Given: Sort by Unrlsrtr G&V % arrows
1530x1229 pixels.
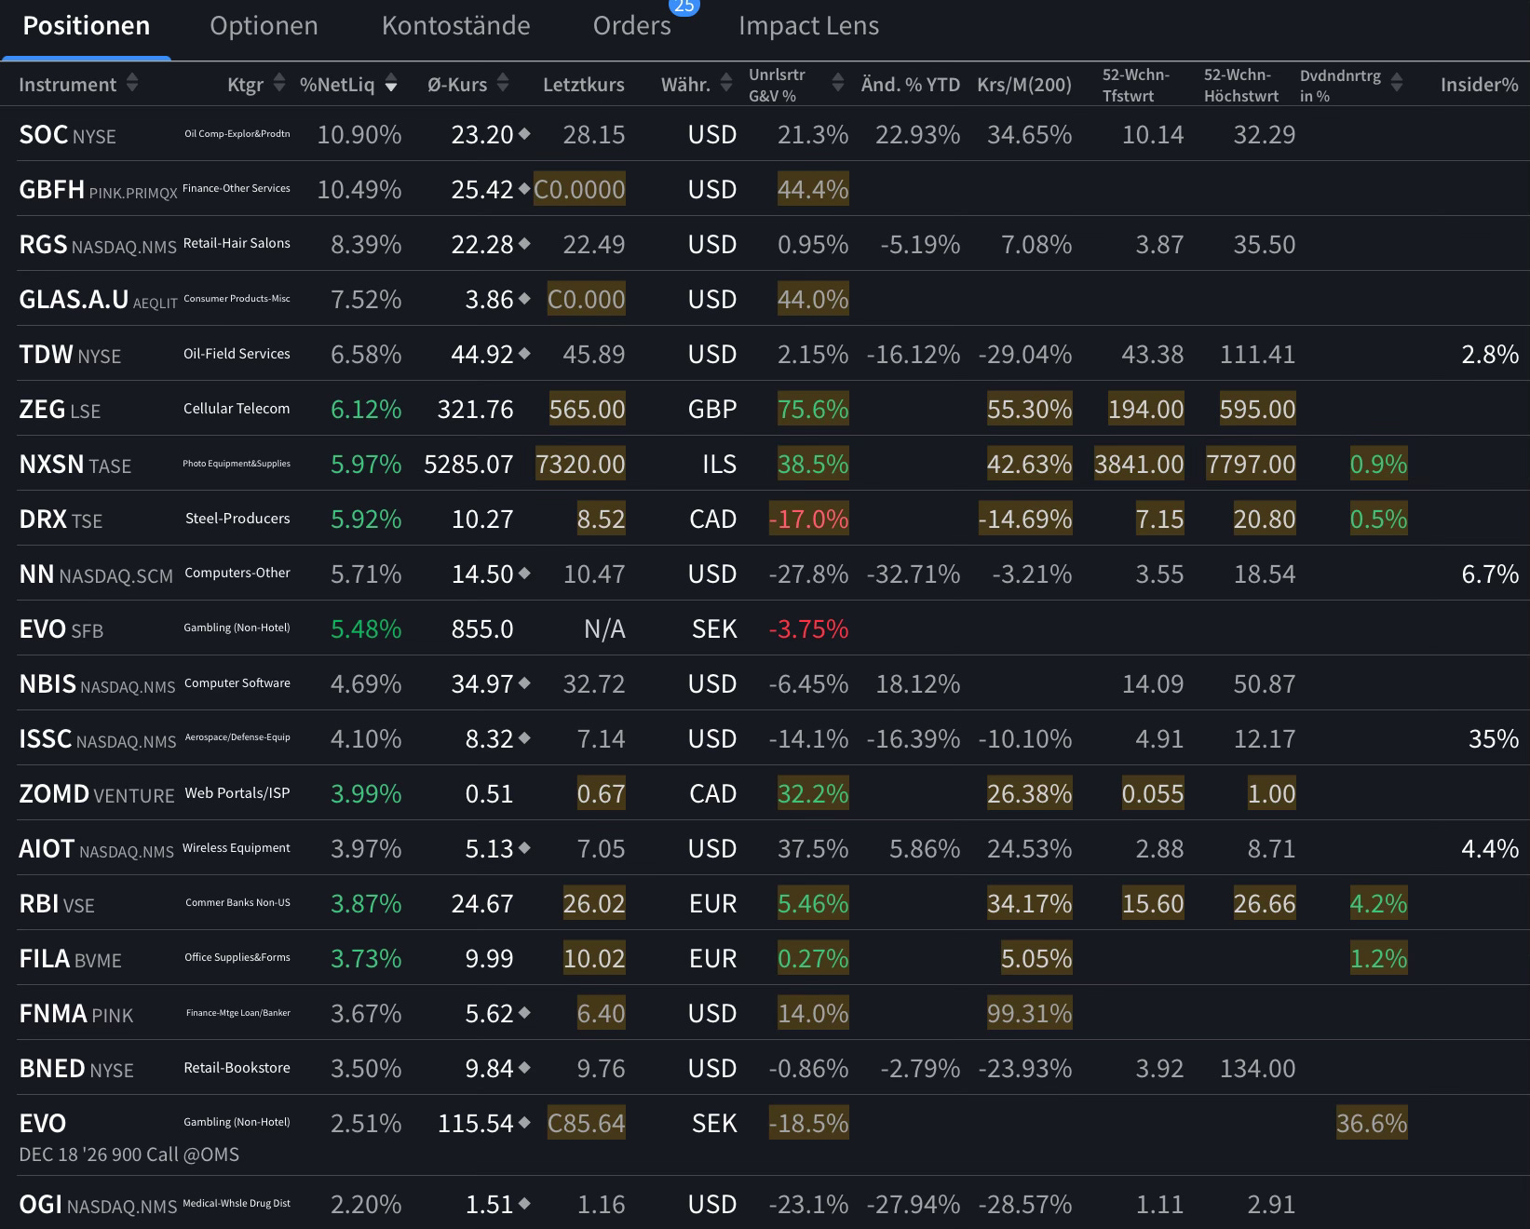Looking at the screenshot, I should pyautogui.click(x=838, y=84).
